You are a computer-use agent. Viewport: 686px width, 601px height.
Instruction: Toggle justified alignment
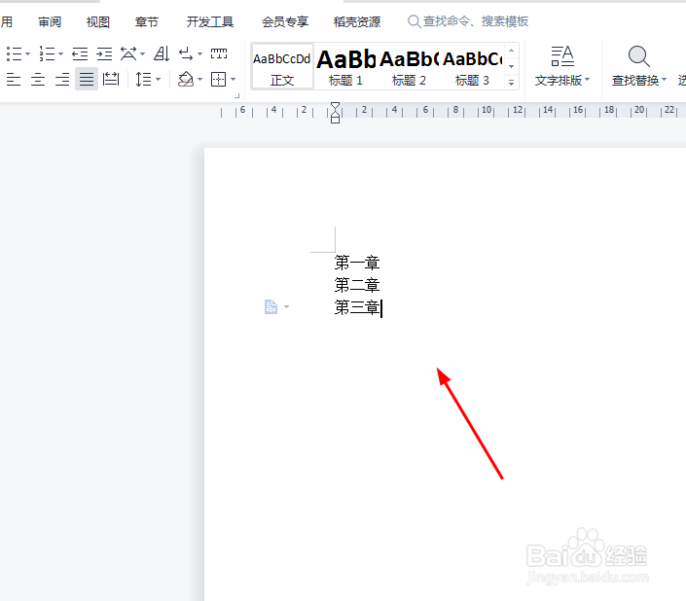pyautogui.click(x=87, y=79)
